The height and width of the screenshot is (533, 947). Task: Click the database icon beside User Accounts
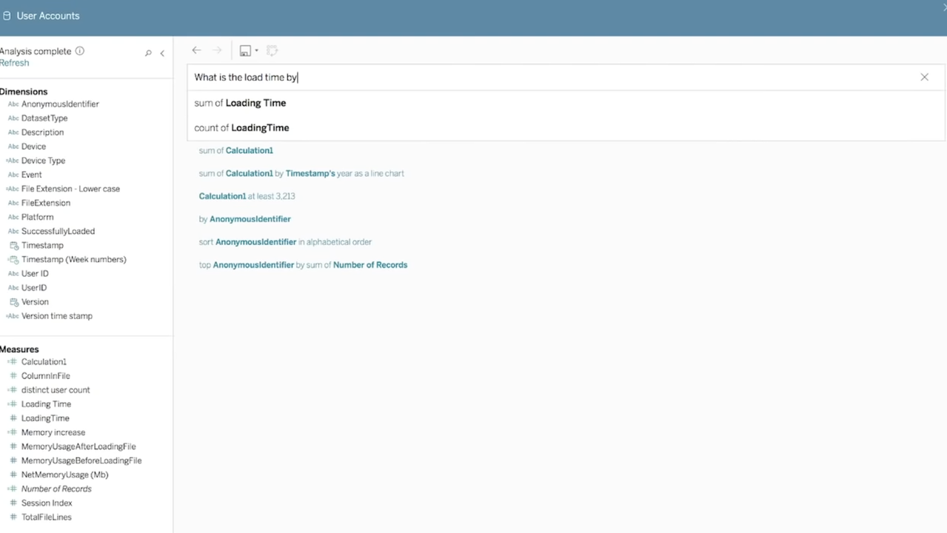(7, 16)
